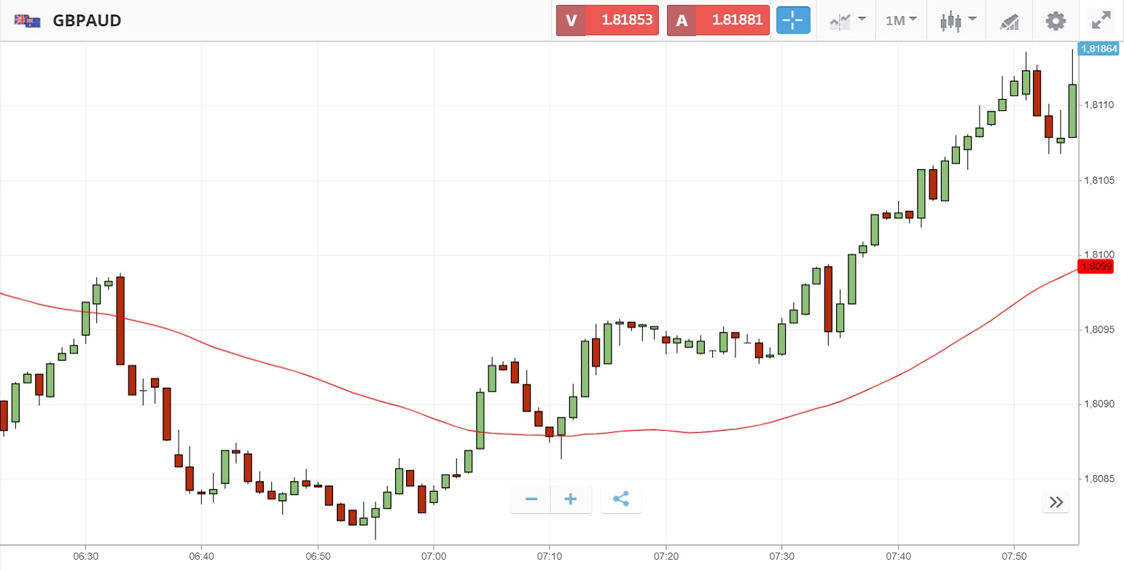Click the GBPAUD symbol name

(x=87, y=20)
